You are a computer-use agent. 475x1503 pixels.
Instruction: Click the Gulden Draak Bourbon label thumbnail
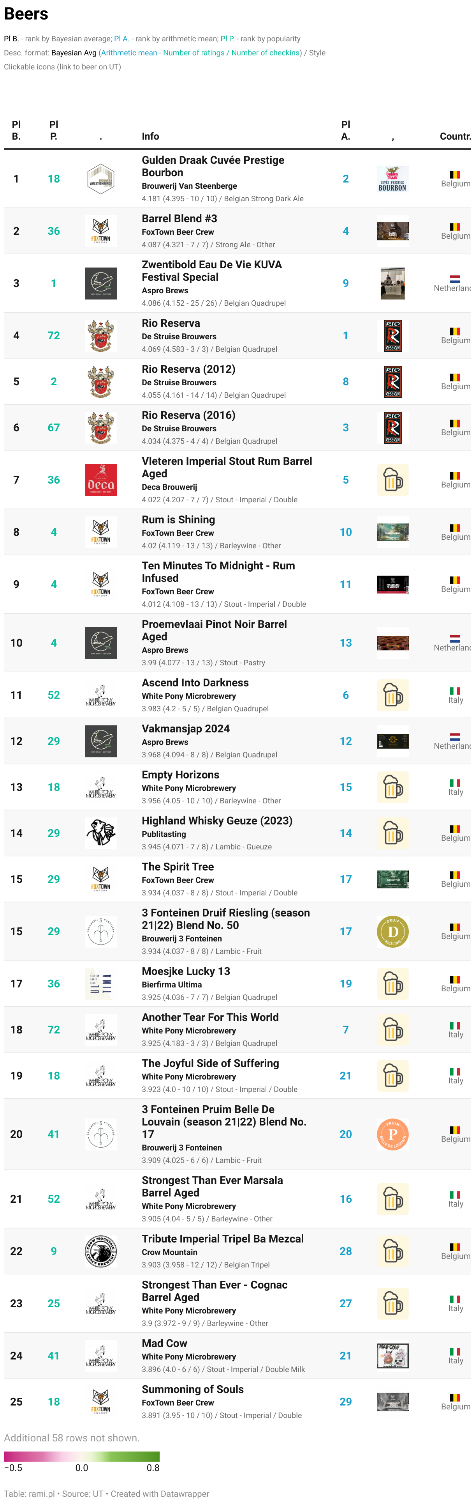pyautogui.click(x=392, y=179)
